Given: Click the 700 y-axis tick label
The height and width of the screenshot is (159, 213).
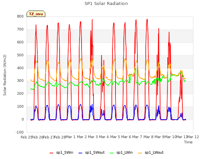Looking at the screenshot, I should coord(20,29).
